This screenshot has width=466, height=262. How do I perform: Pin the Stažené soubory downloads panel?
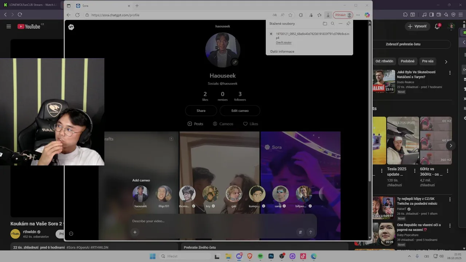(348, 24)
